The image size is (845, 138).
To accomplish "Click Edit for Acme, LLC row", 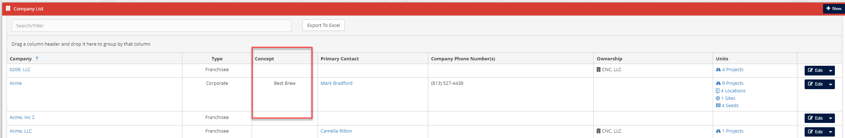I will [815, 132].
